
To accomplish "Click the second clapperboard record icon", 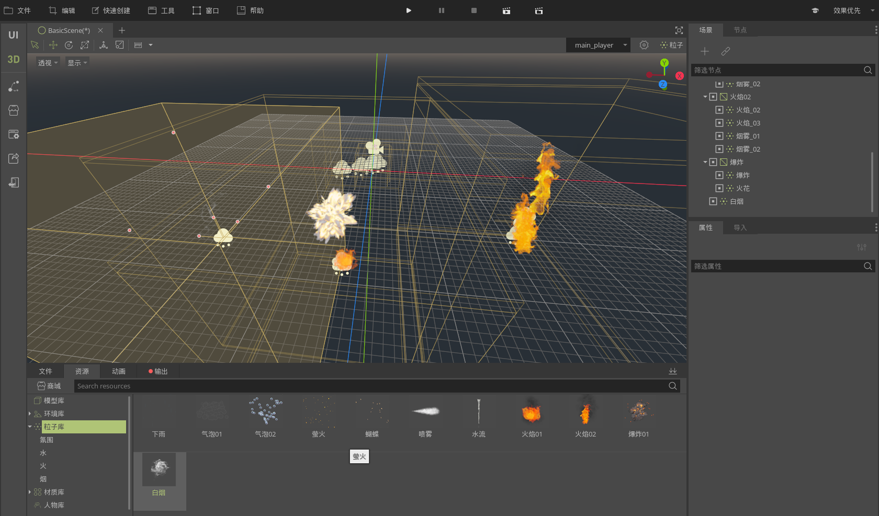I will click(539, 10).
